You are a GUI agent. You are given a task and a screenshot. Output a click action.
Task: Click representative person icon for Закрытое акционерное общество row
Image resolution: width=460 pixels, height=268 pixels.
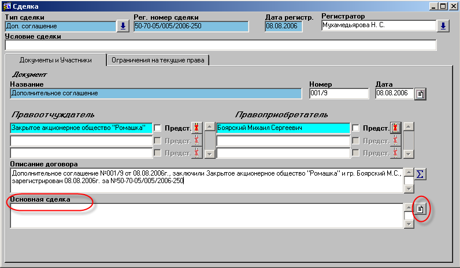click(x=196, y=128)
